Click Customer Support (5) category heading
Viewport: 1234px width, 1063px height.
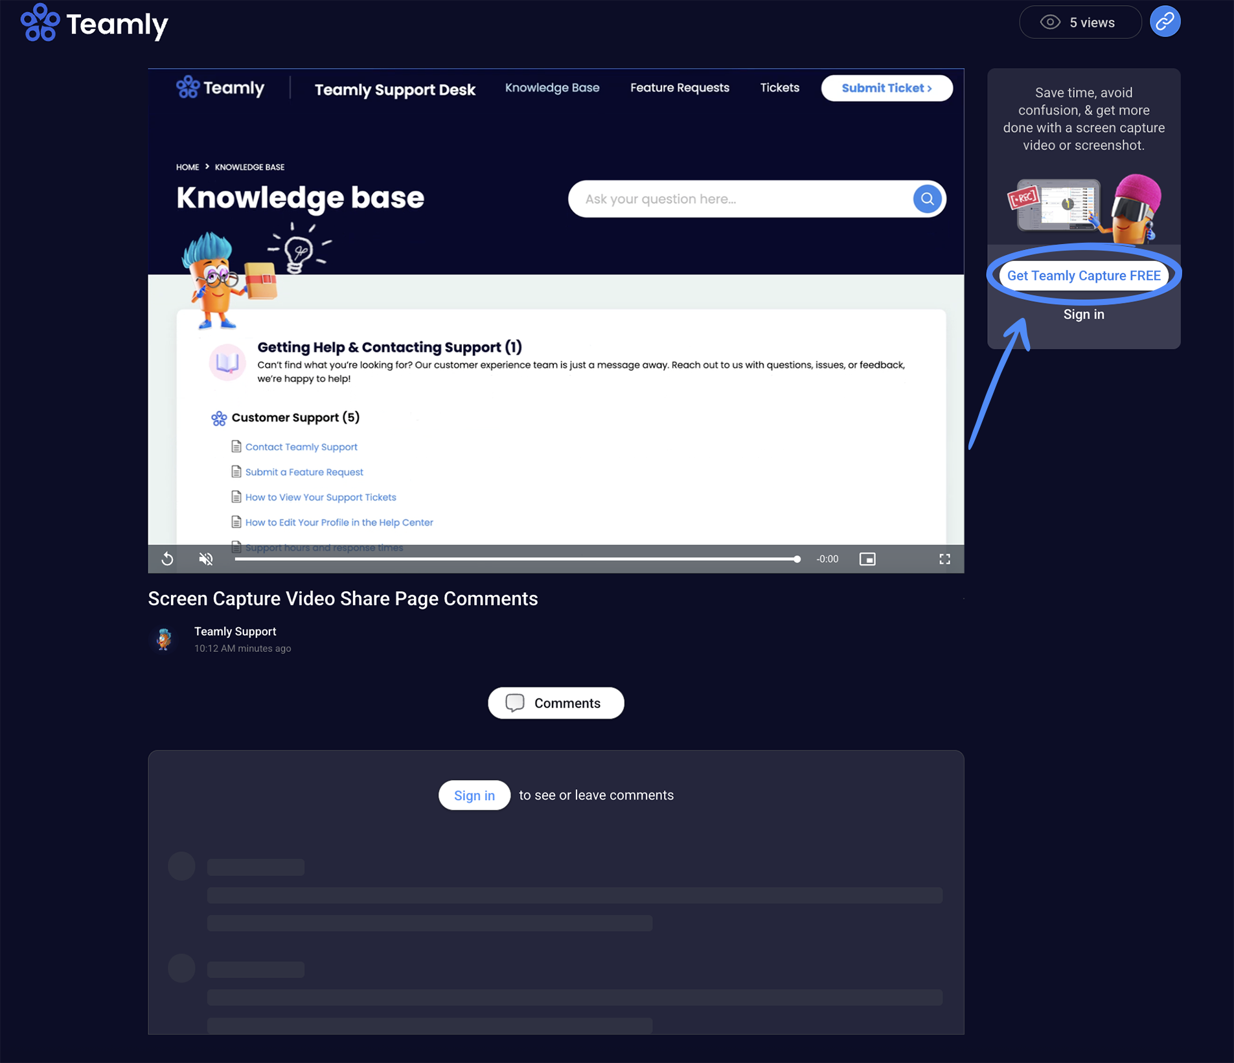pos(295,418)
